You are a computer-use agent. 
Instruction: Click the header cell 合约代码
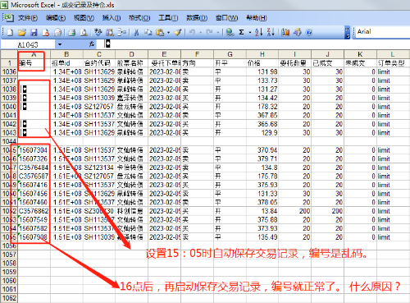99,63
